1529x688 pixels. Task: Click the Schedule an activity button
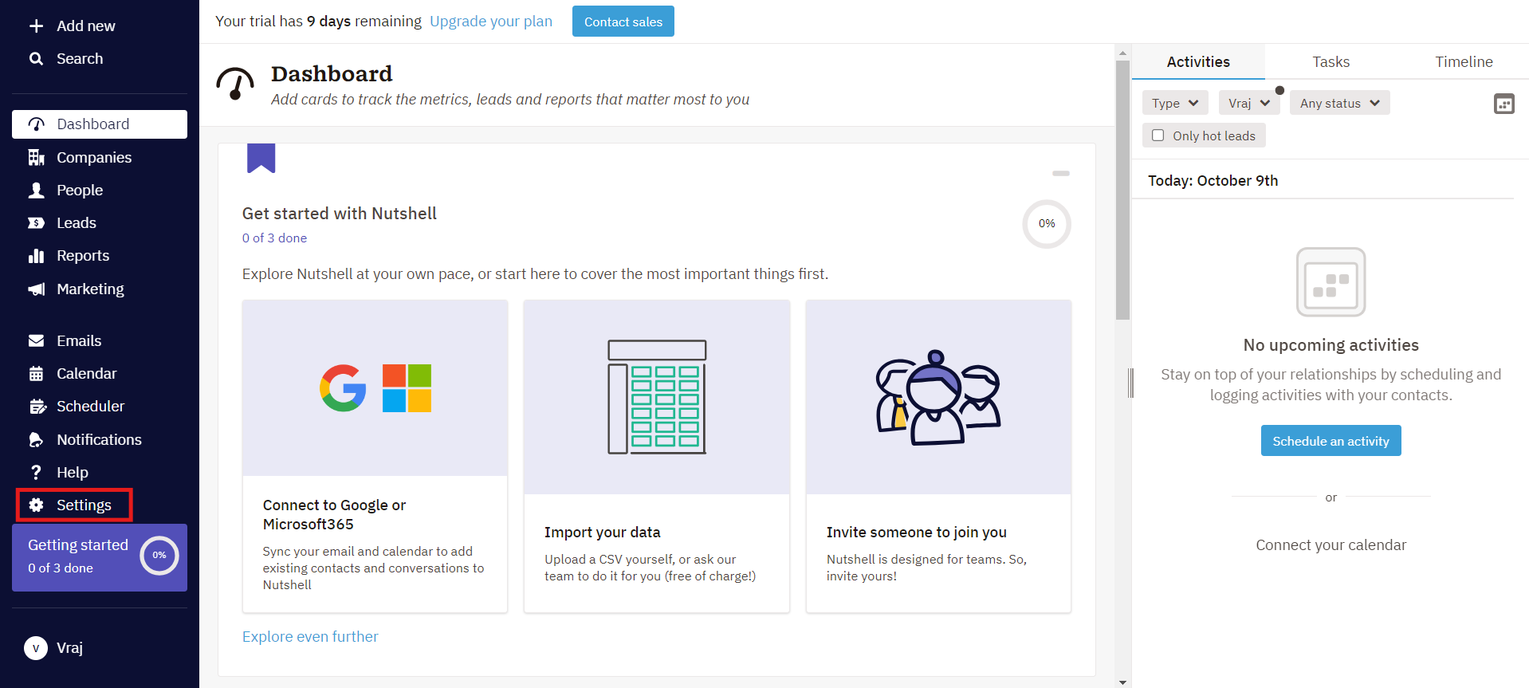point(1331,441)
